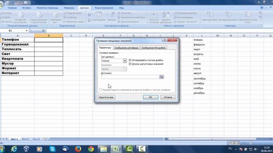Open the Рецензирование ribbon tab
The width and height of the screenshot is (273, 153).
104,8
